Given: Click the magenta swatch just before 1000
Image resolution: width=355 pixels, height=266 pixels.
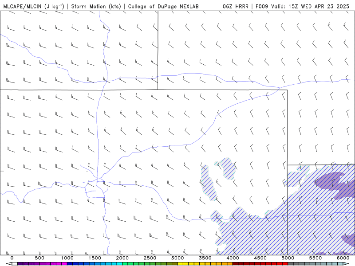Looking at the screenshot, I should tap(64, 263).
